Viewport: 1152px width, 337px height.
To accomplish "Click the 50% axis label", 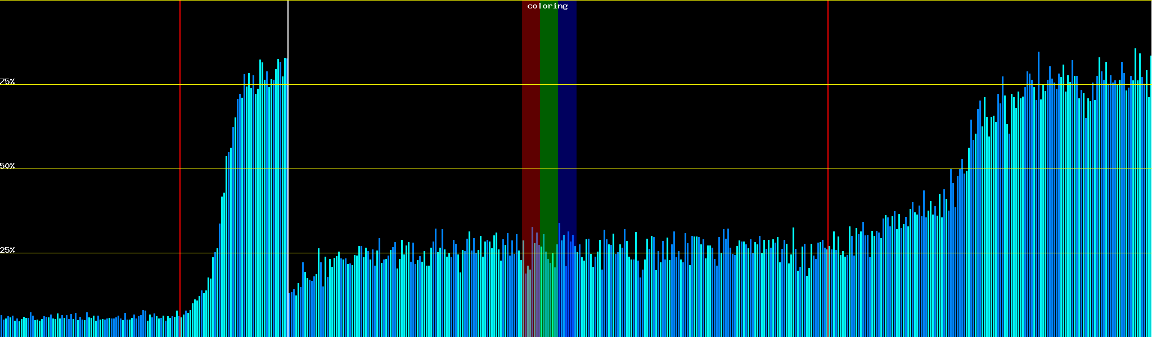I will (x=7, y=166).
